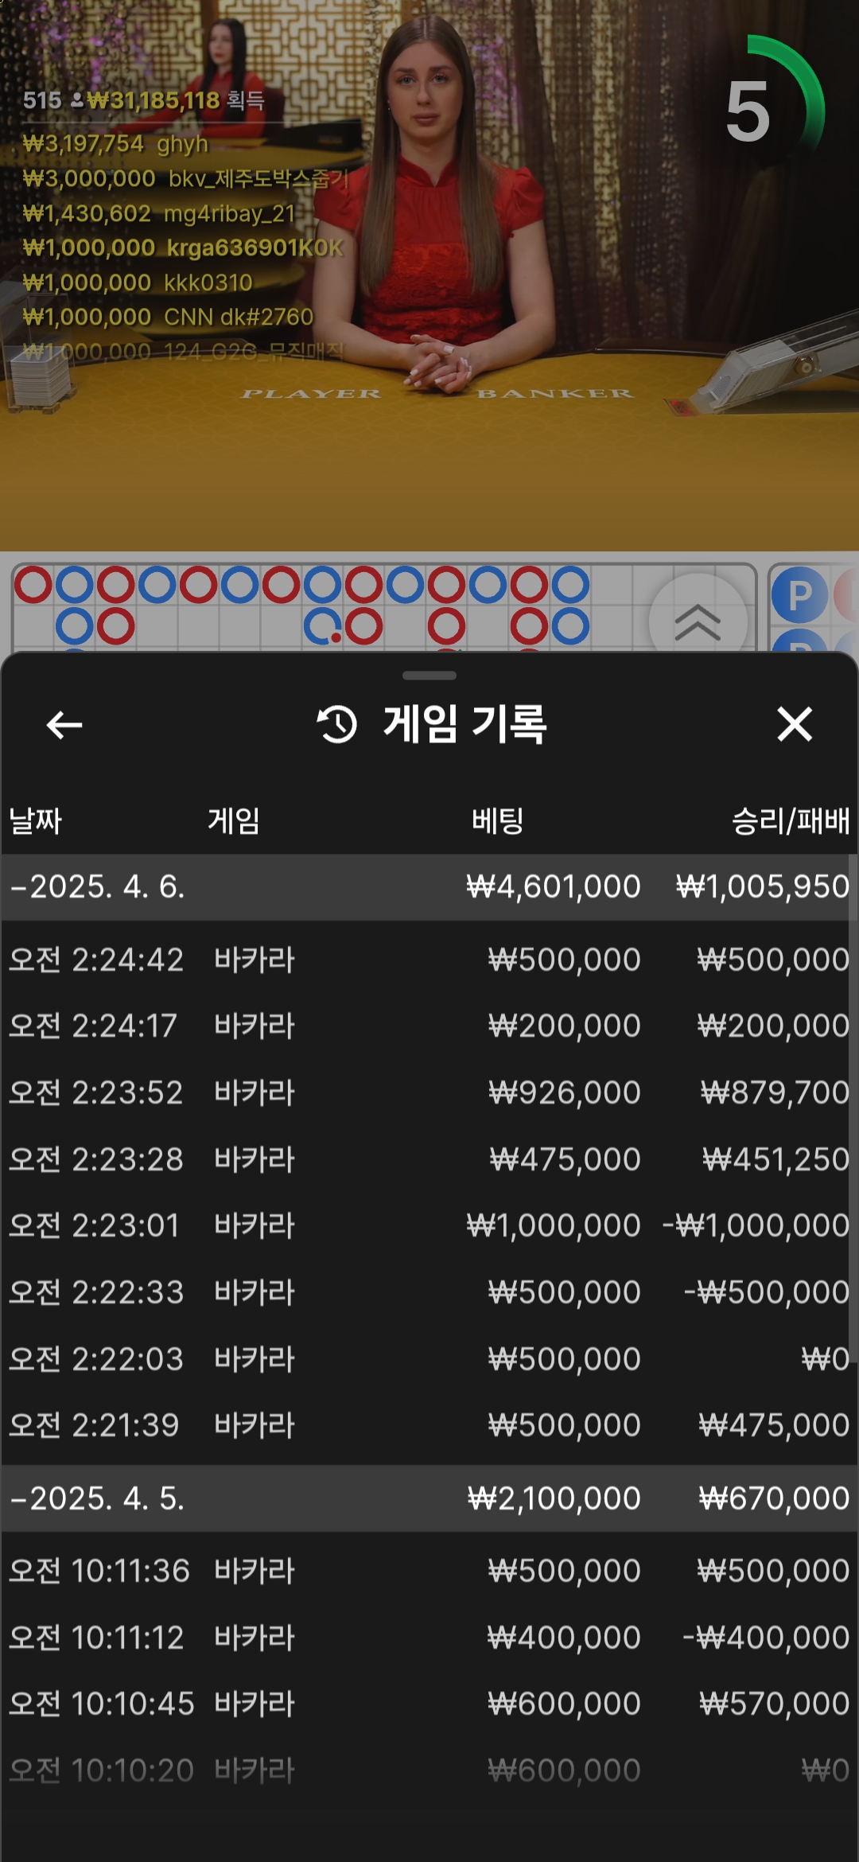Collapse the 2025. 4. 5. date group
This screenshot has width=859, height=1862.
[429, 1498]
